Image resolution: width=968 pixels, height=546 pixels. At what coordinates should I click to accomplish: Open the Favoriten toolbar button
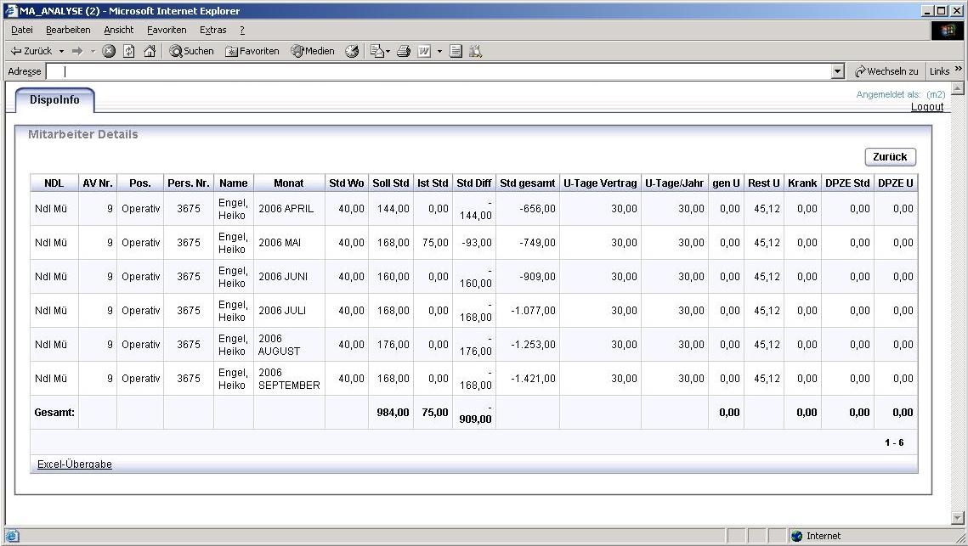click(252, 51)
